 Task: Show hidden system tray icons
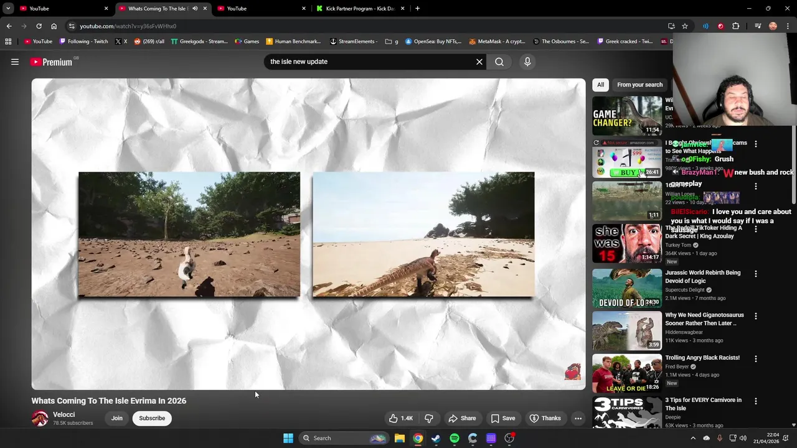tap(692, 438)
